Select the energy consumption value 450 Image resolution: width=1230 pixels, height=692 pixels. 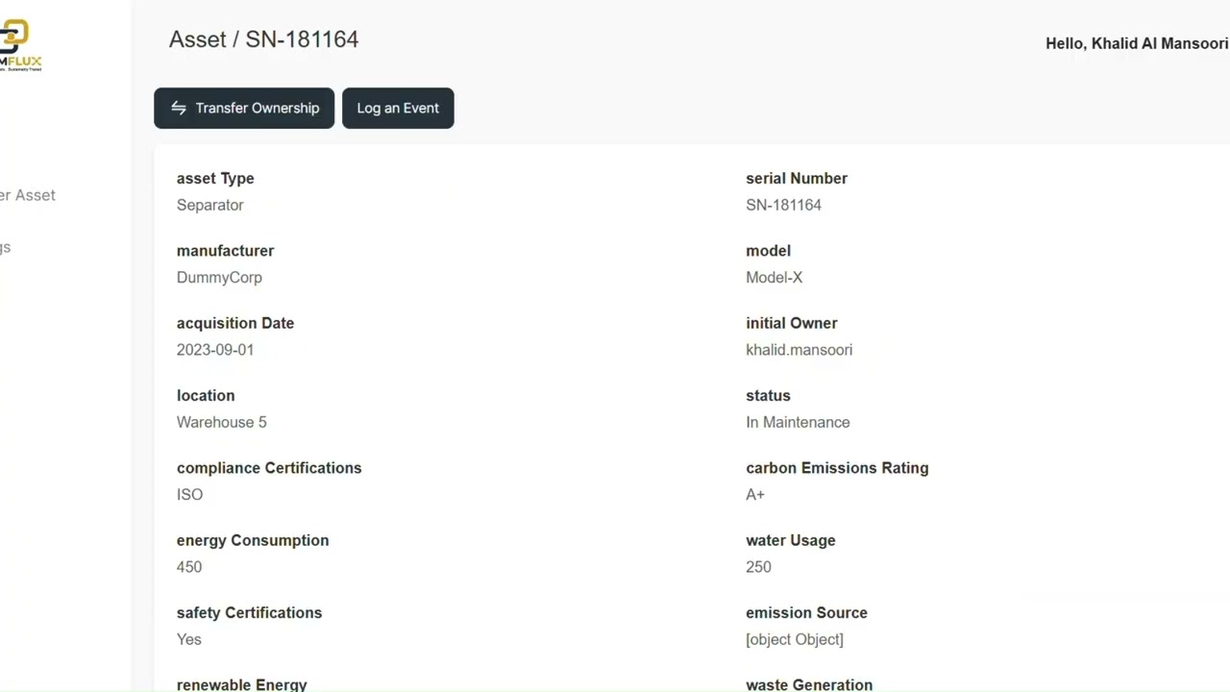coord(189,567)
